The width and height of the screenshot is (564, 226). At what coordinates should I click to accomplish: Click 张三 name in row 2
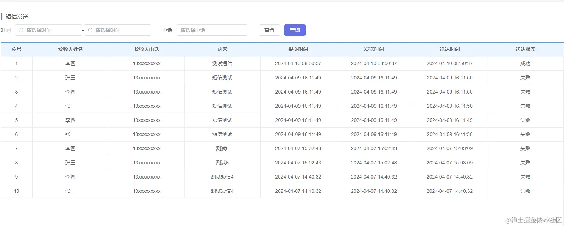point(70,78)
